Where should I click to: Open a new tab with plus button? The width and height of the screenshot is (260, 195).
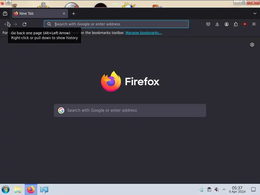pyautogui.click(x=73, y=14)
